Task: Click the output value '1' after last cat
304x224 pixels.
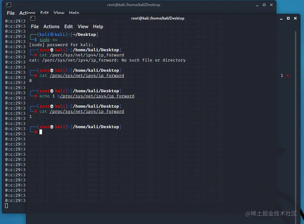Action: point(30,117)
